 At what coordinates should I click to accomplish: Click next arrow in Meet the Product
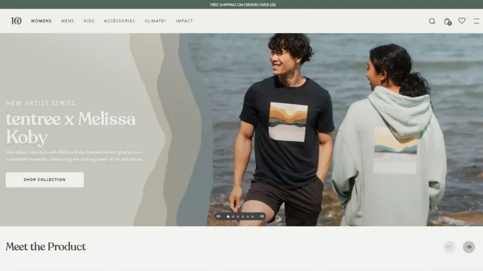(x=468, y=247)
